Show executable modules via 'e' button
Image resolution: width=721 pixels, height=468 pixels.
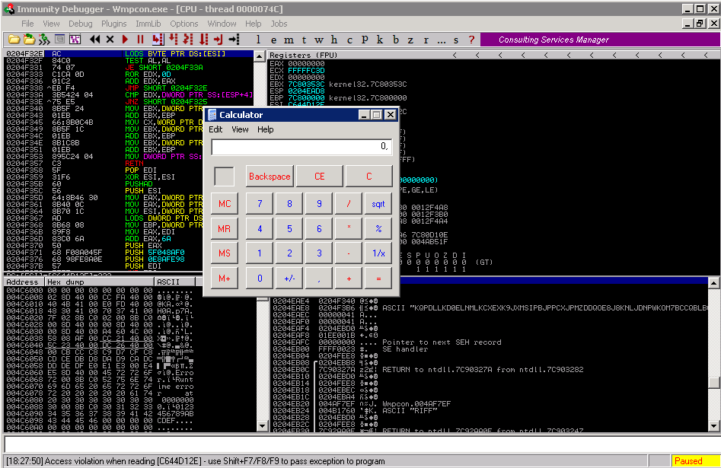(x=273, y=40)
